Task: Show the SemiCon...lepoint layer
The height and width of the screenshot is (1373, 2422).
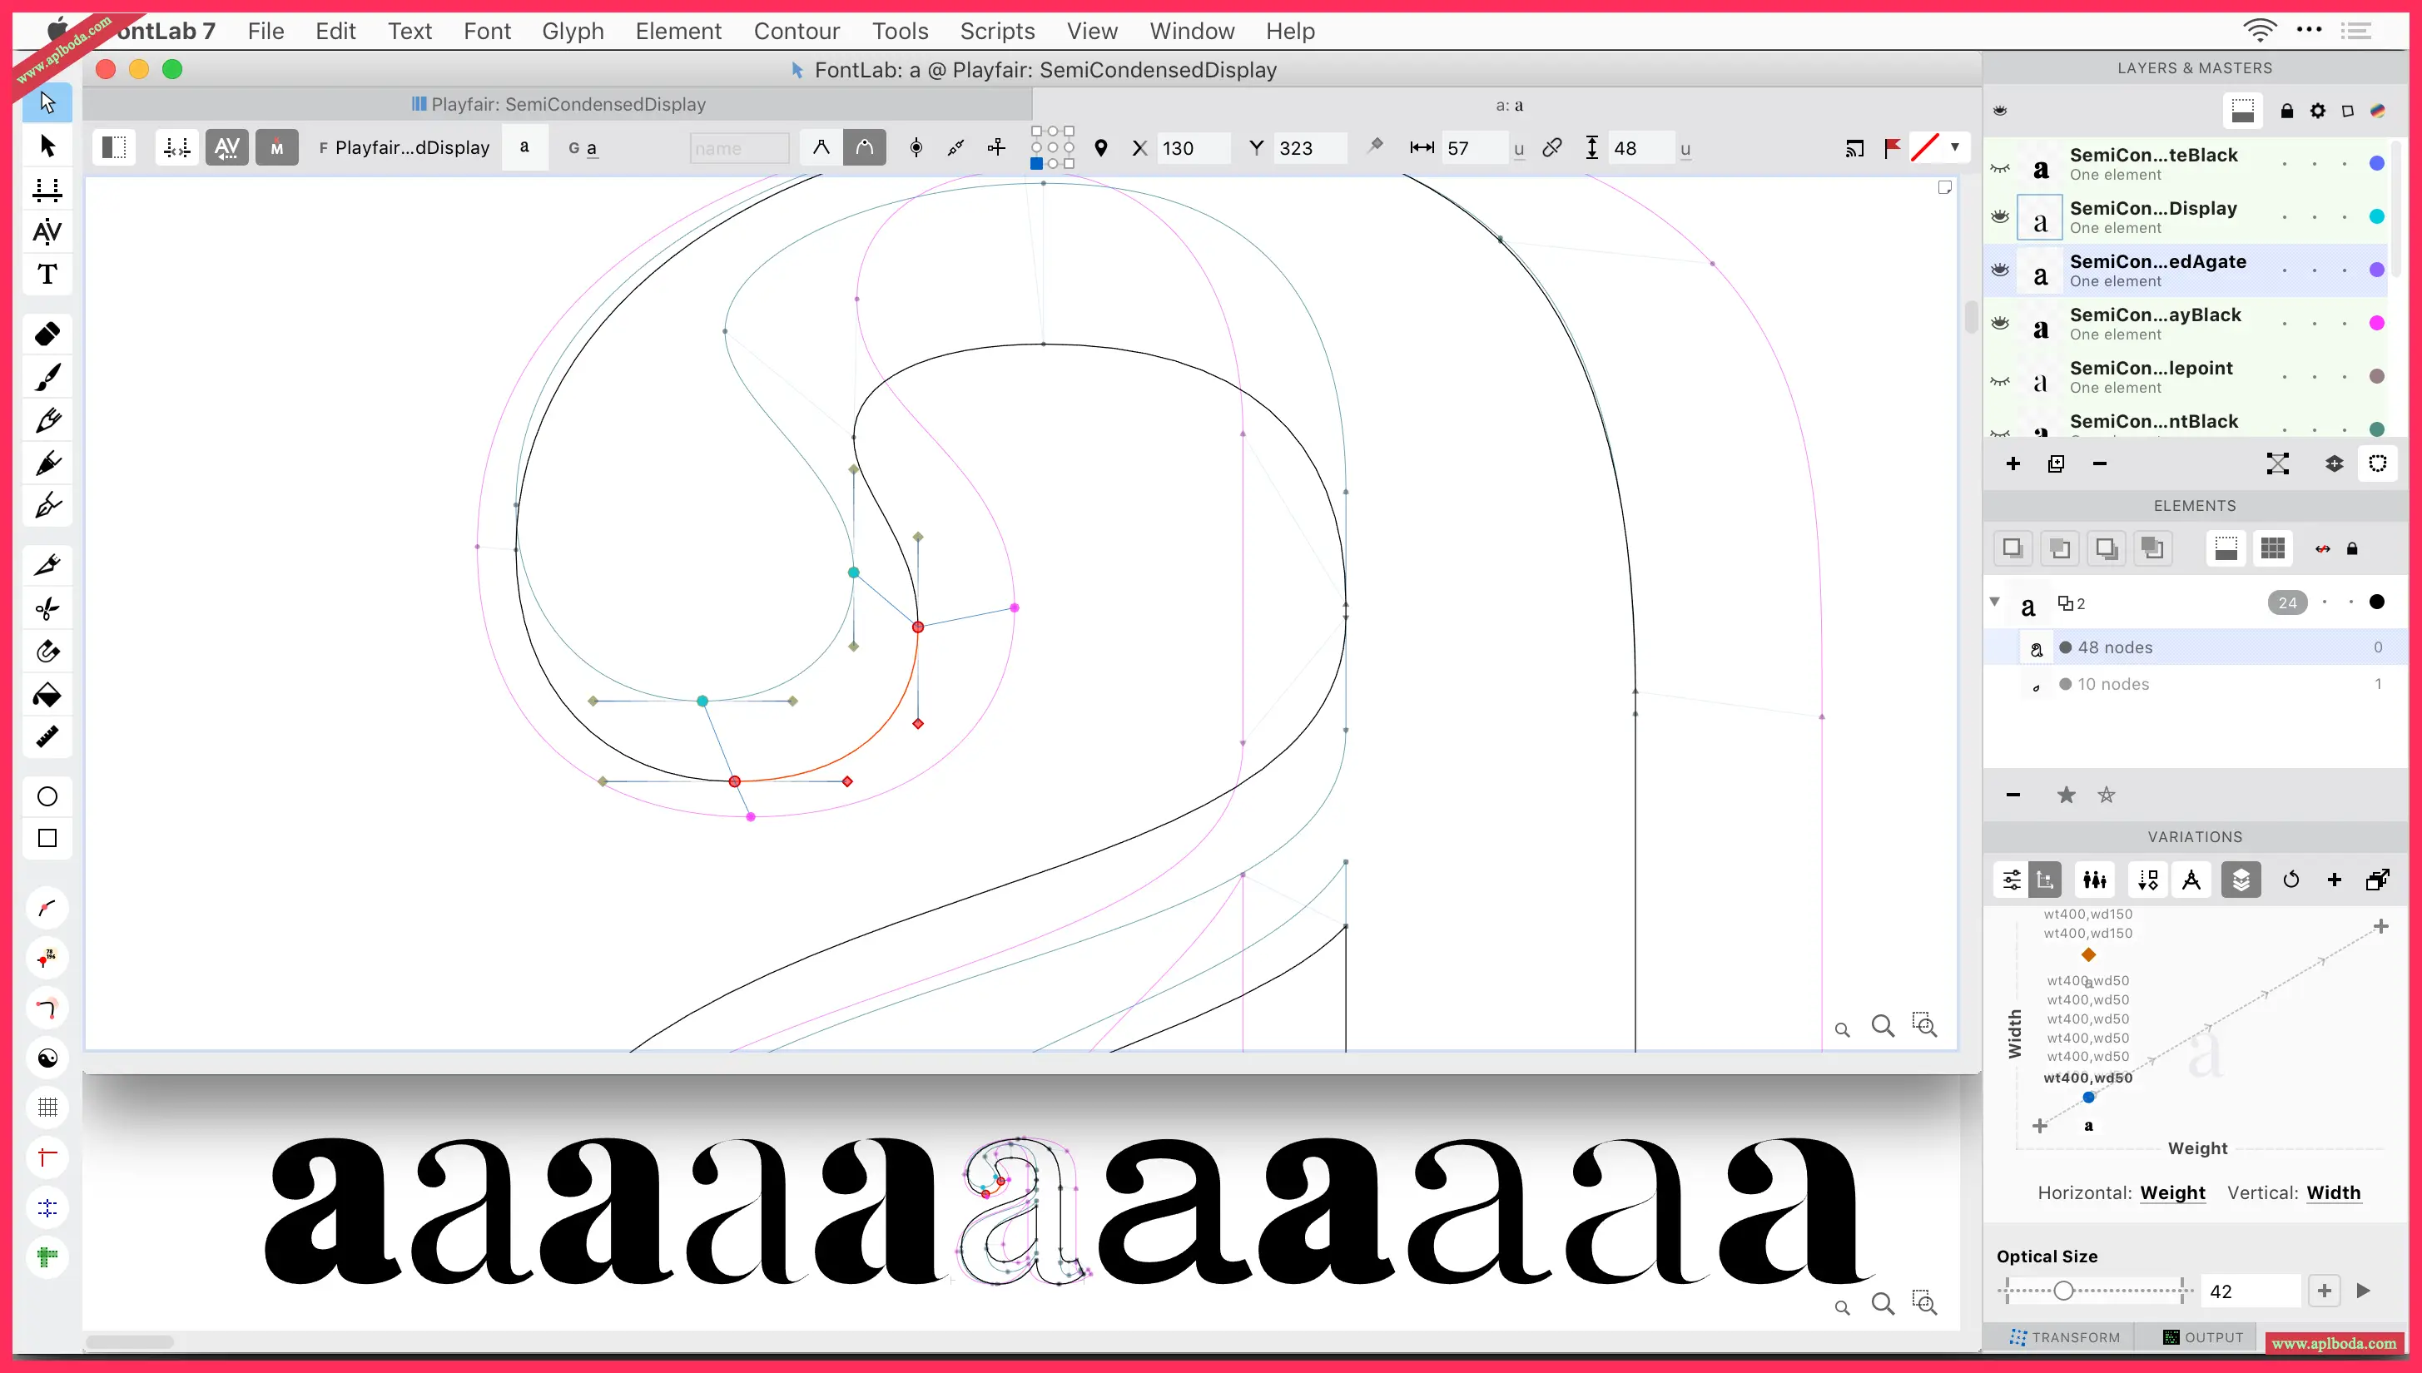Action: [1999, 381]
